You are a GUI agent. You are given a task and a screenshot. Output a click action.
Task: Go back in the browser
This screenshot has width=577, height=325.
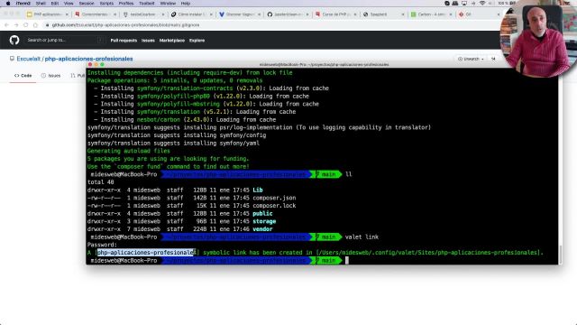point(6,25)
